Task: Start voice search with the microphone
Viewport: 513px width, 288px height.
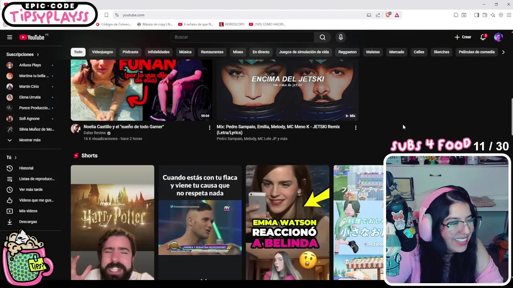Action: 341,37
